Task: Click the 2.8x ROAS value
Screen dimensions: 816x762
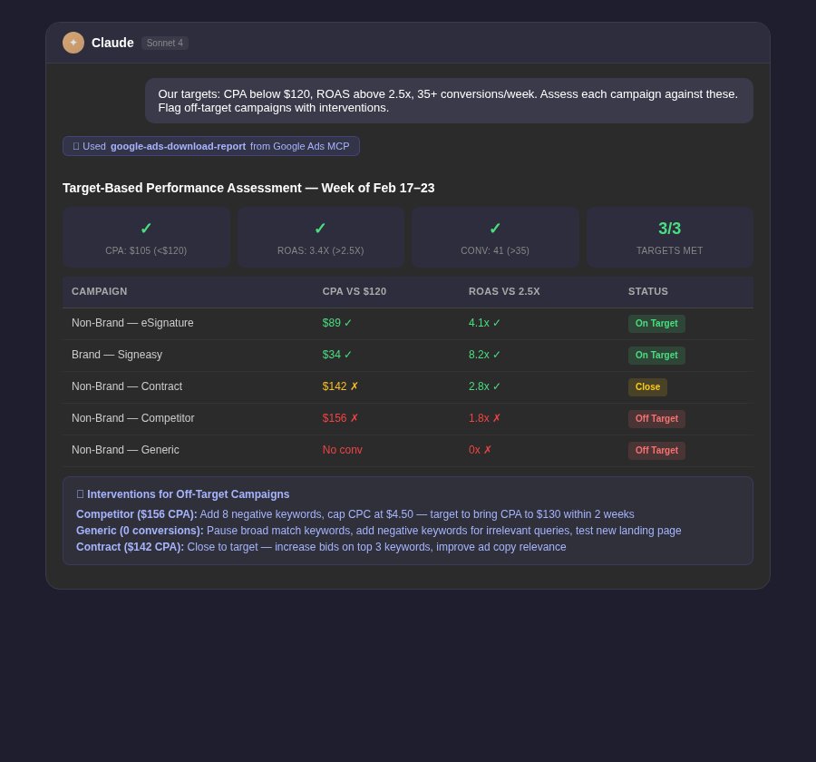Action: (484, 386)
